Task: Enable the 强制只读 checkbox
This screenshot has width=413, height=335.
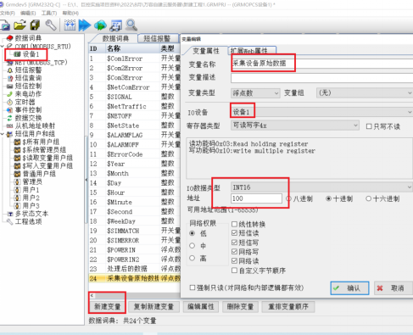Action: (x=193, y=288)
